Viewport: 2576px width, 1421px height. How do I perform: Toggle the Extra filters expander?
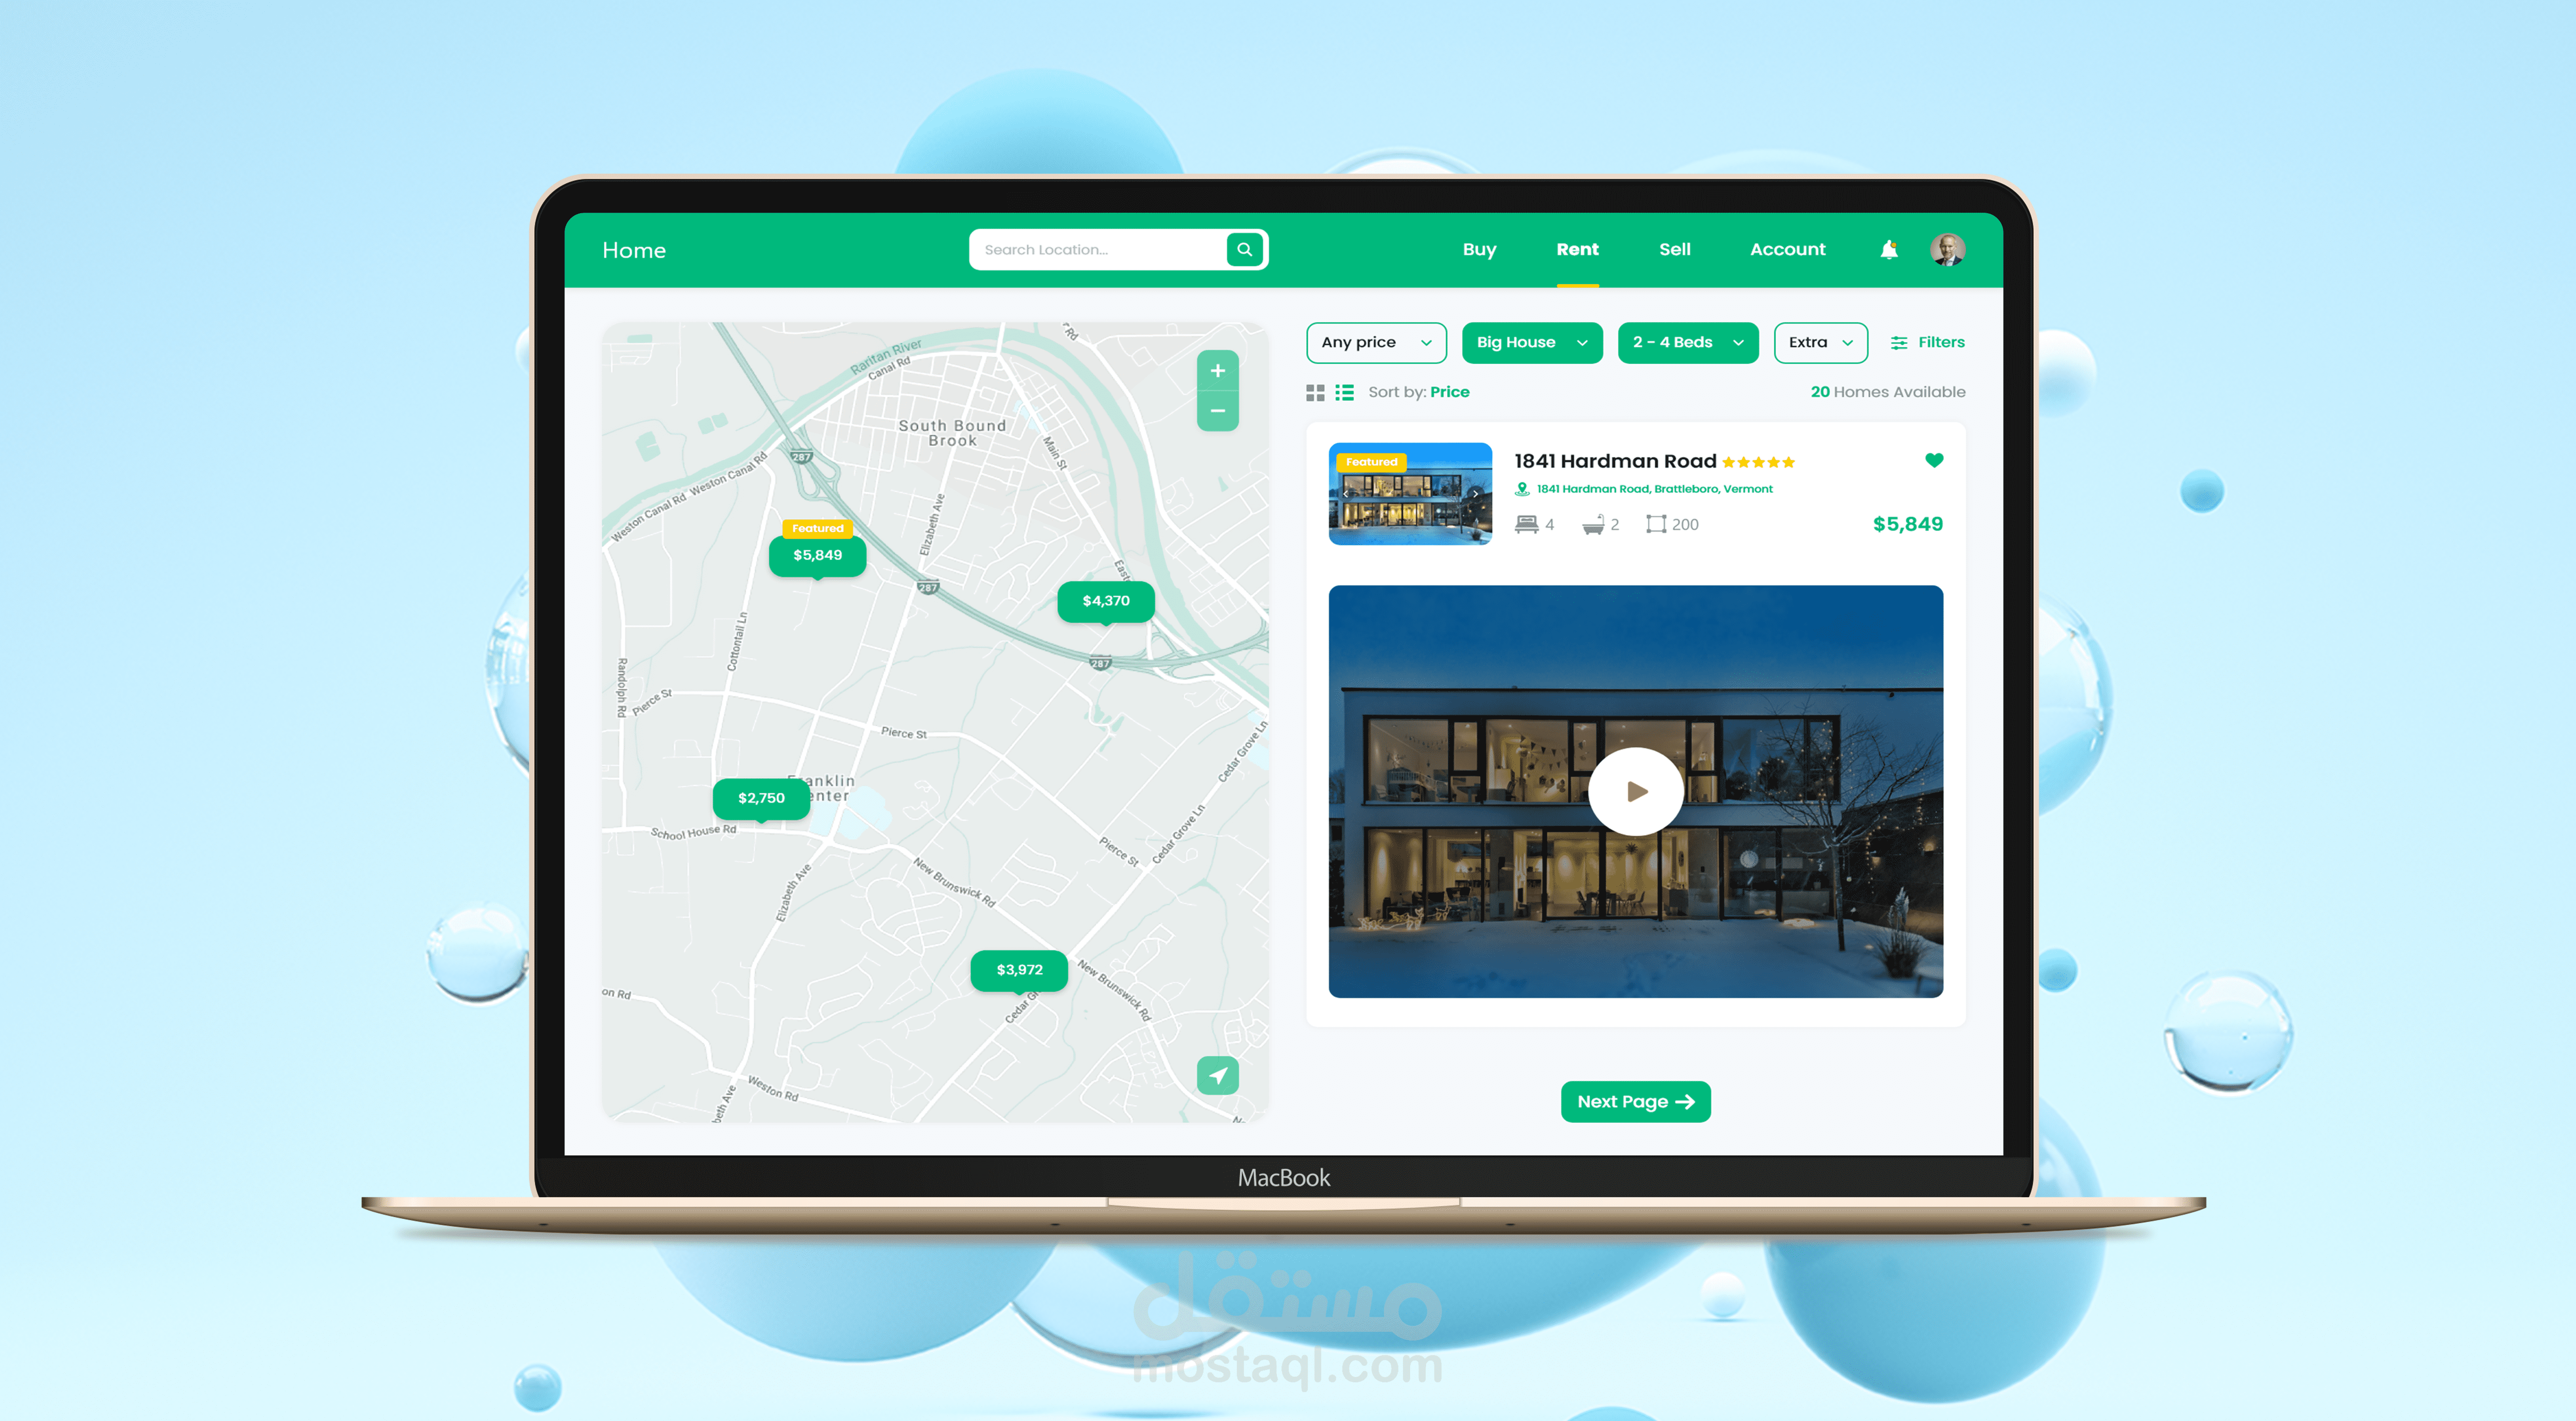tap(1820, 341)
